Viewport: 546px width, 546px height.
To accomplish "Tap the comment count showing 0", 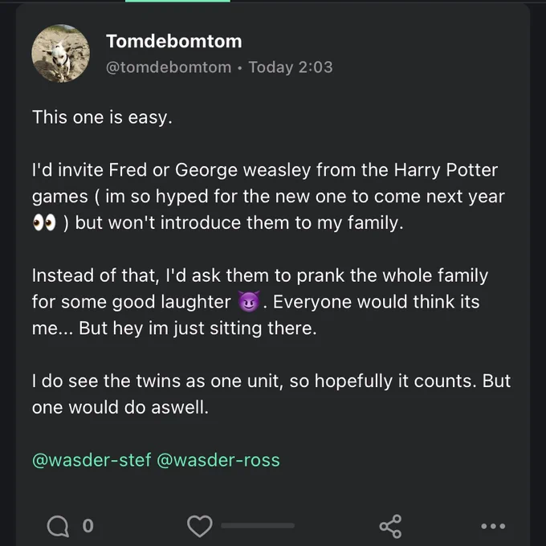I will tap(88, 526).
